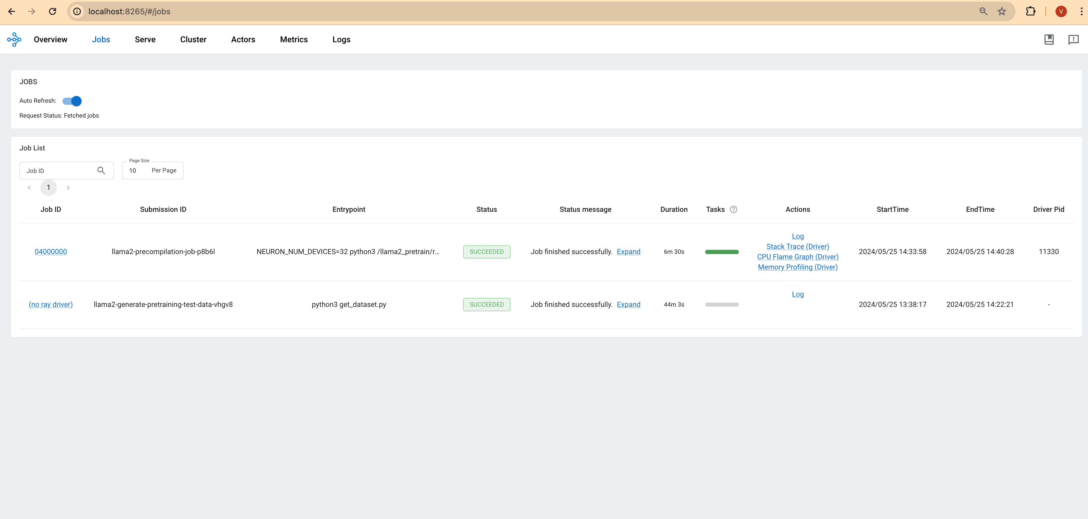Open the Chrome three-dot menu
1088x519 pixels.
(1081, 11)
